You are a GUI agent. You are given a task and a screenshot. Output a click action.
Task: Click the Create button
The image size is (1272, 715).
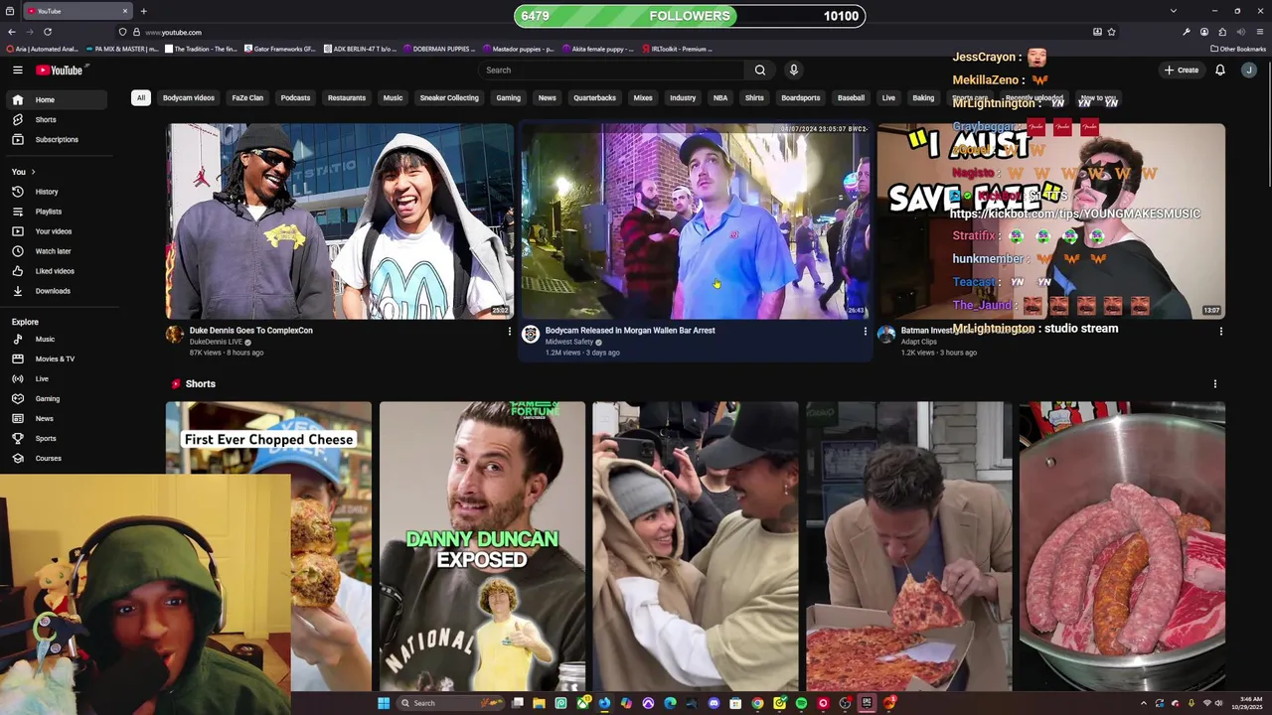[1182, 70]
